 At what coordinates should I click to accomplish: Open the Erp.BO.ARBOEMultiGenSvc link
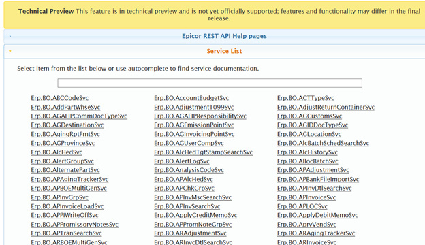[69, 242]
